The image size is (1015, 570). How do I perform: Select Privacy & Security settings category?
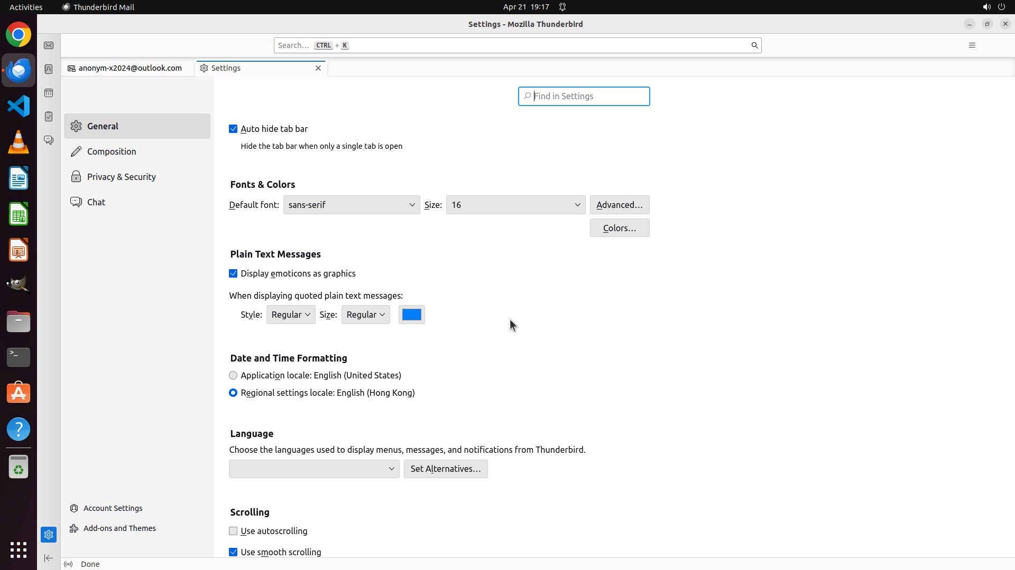(x=122, y=177)
